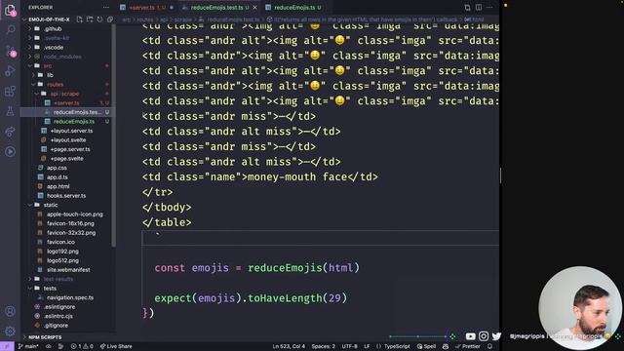Screen dimensions: 624x351
Task: Open the Search view in activity bar
Action: (x=11, y=30)
